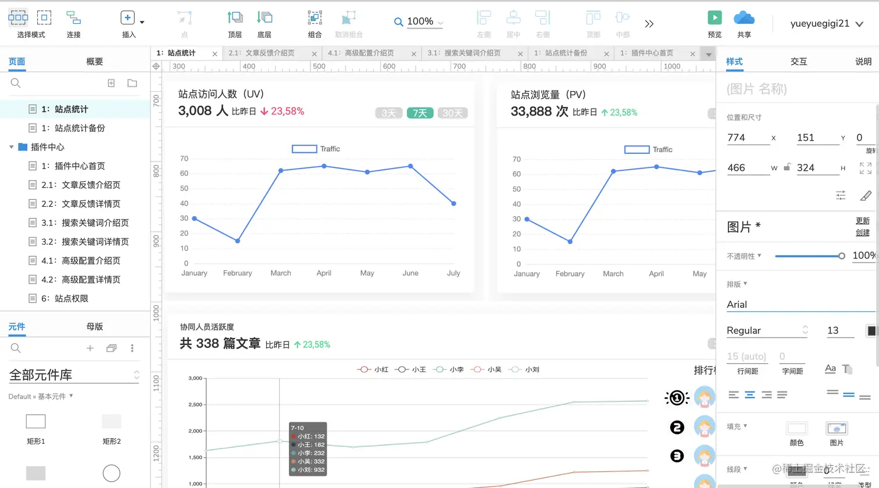Screen dimensions: 879x488
Task: Align widgets with 左侧 icon
Action: tap(484, 17)
